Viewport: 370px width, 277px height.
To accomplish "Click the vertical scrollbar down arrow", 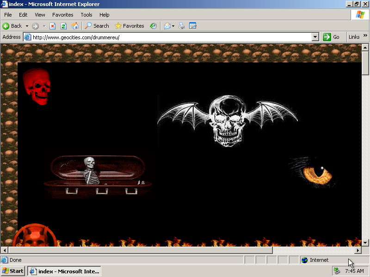I will tap(365, 242).
